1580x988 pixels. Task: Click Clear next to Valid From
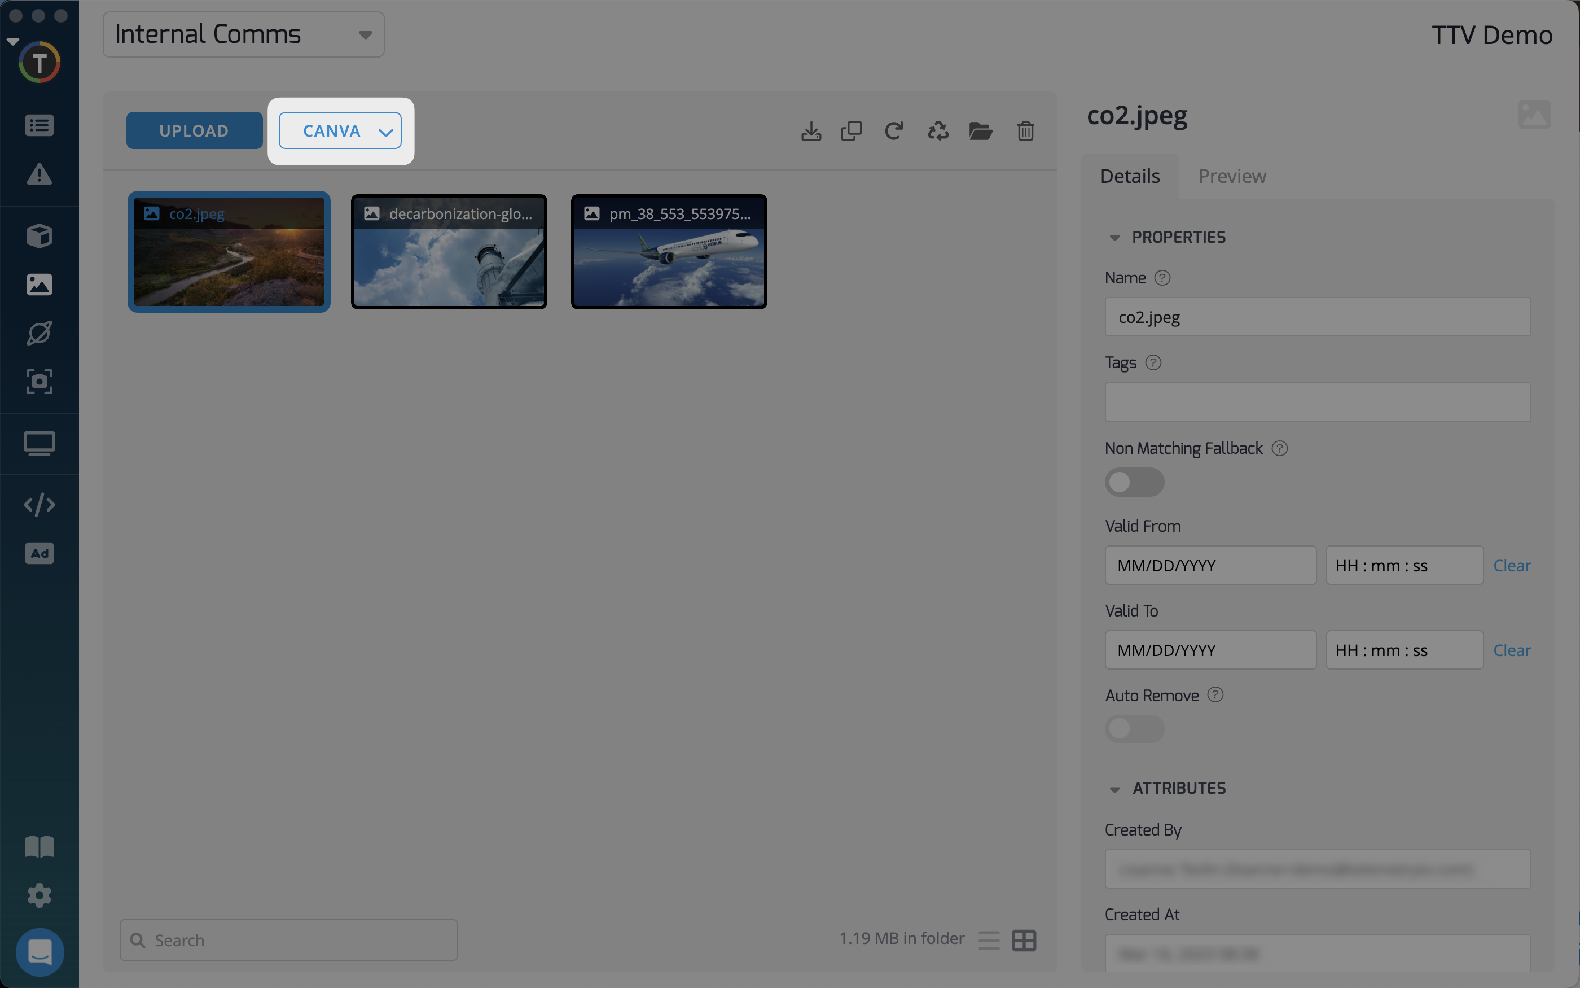click(x=1512, y=566)
